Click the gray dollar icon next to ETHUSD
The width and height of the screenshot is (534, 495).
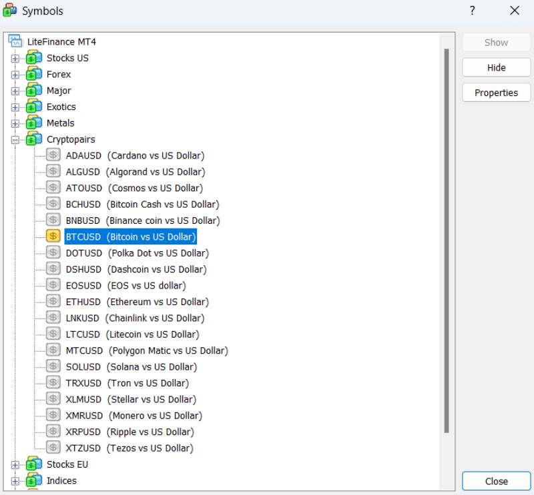coord(53,302)
